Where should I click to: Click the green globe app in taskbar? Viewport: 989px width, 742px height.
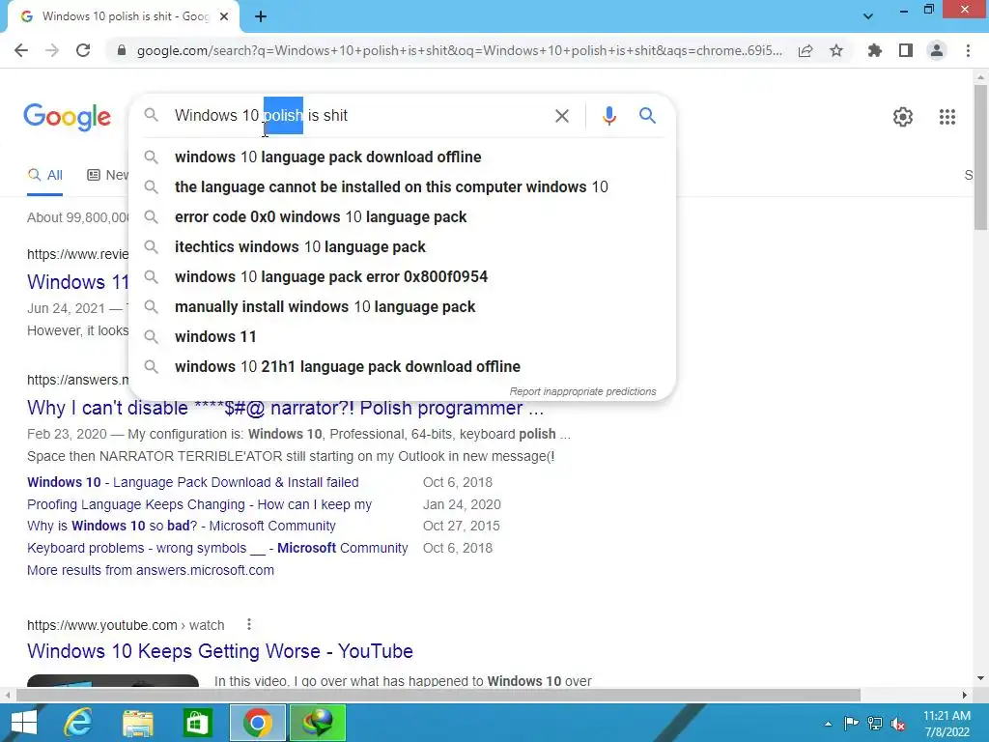point(317,723)
